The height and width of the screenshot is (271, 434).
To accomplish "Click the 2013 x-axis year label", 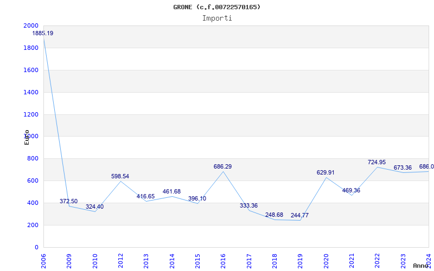I will (x=146, y=262).
